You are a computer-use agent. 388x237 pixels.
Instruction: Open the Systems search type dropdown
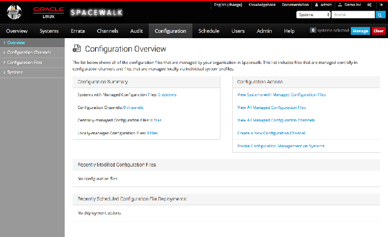[314, 15]
